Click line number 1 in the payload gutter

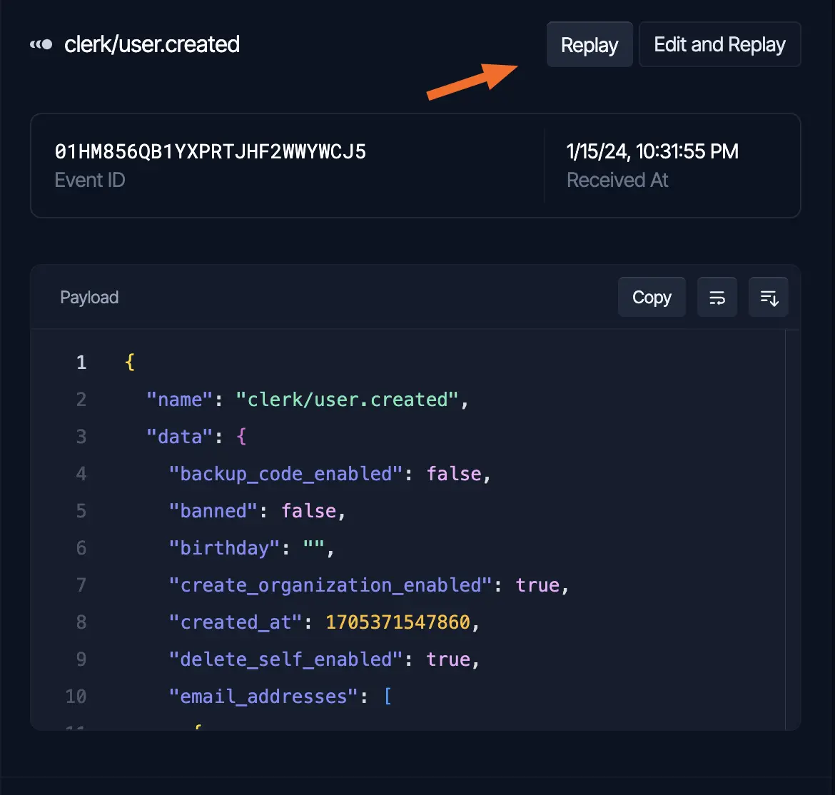pyautogui.click(x=81, y=362)
